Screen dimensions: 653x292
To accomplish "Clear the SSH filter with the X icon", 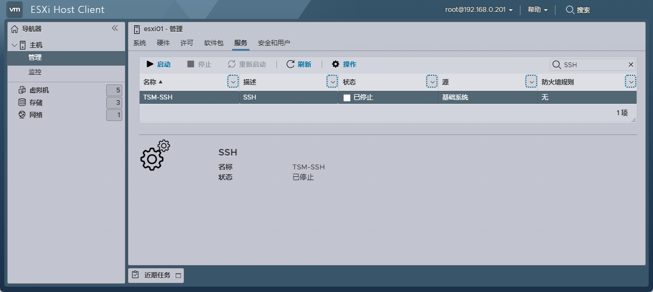I will tap(631, 65).
